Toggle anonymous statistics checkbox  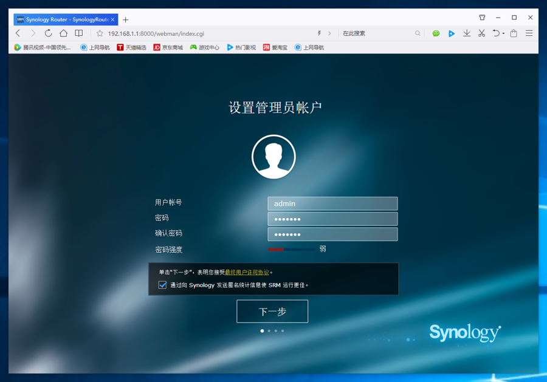point(162,285)
